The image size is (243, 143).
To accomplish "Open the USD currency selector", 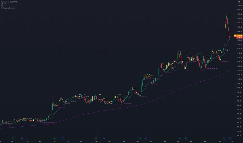I will tap(239, 2).
